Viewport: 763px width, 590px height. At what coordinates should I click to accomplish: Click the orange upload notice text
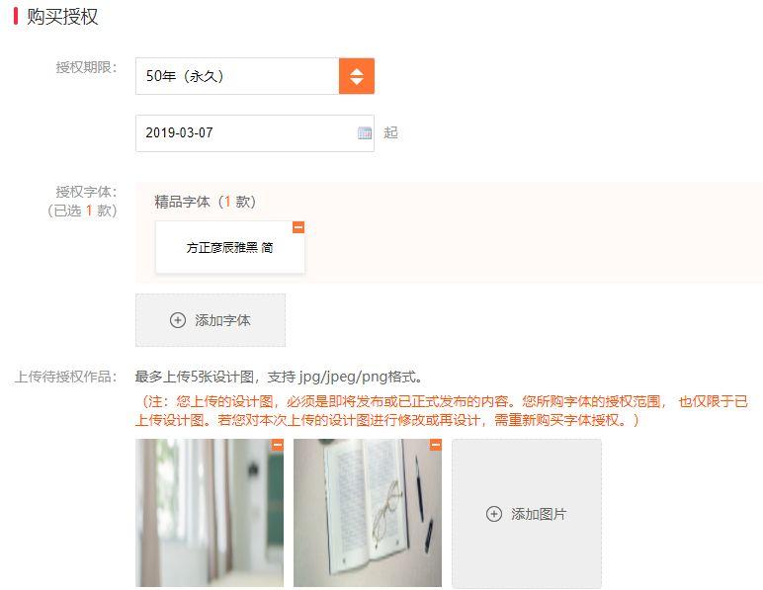(442, 410)
